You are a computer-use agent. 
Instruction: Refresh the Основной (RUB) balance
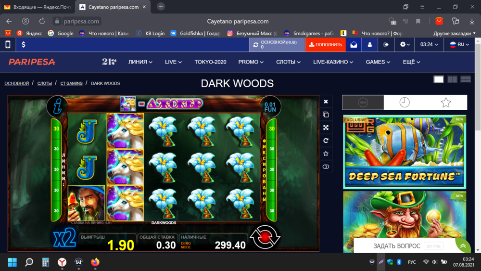point(256,45)
